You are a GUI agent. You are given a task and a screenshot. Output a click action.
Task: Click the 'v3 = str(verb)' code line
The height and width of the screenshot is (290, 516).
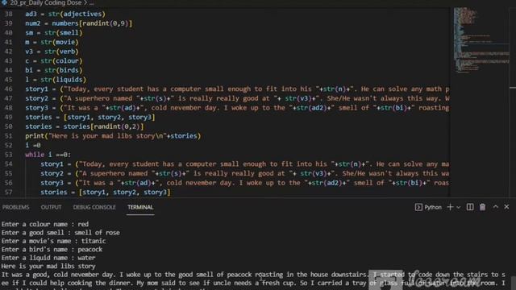(52, 52)
